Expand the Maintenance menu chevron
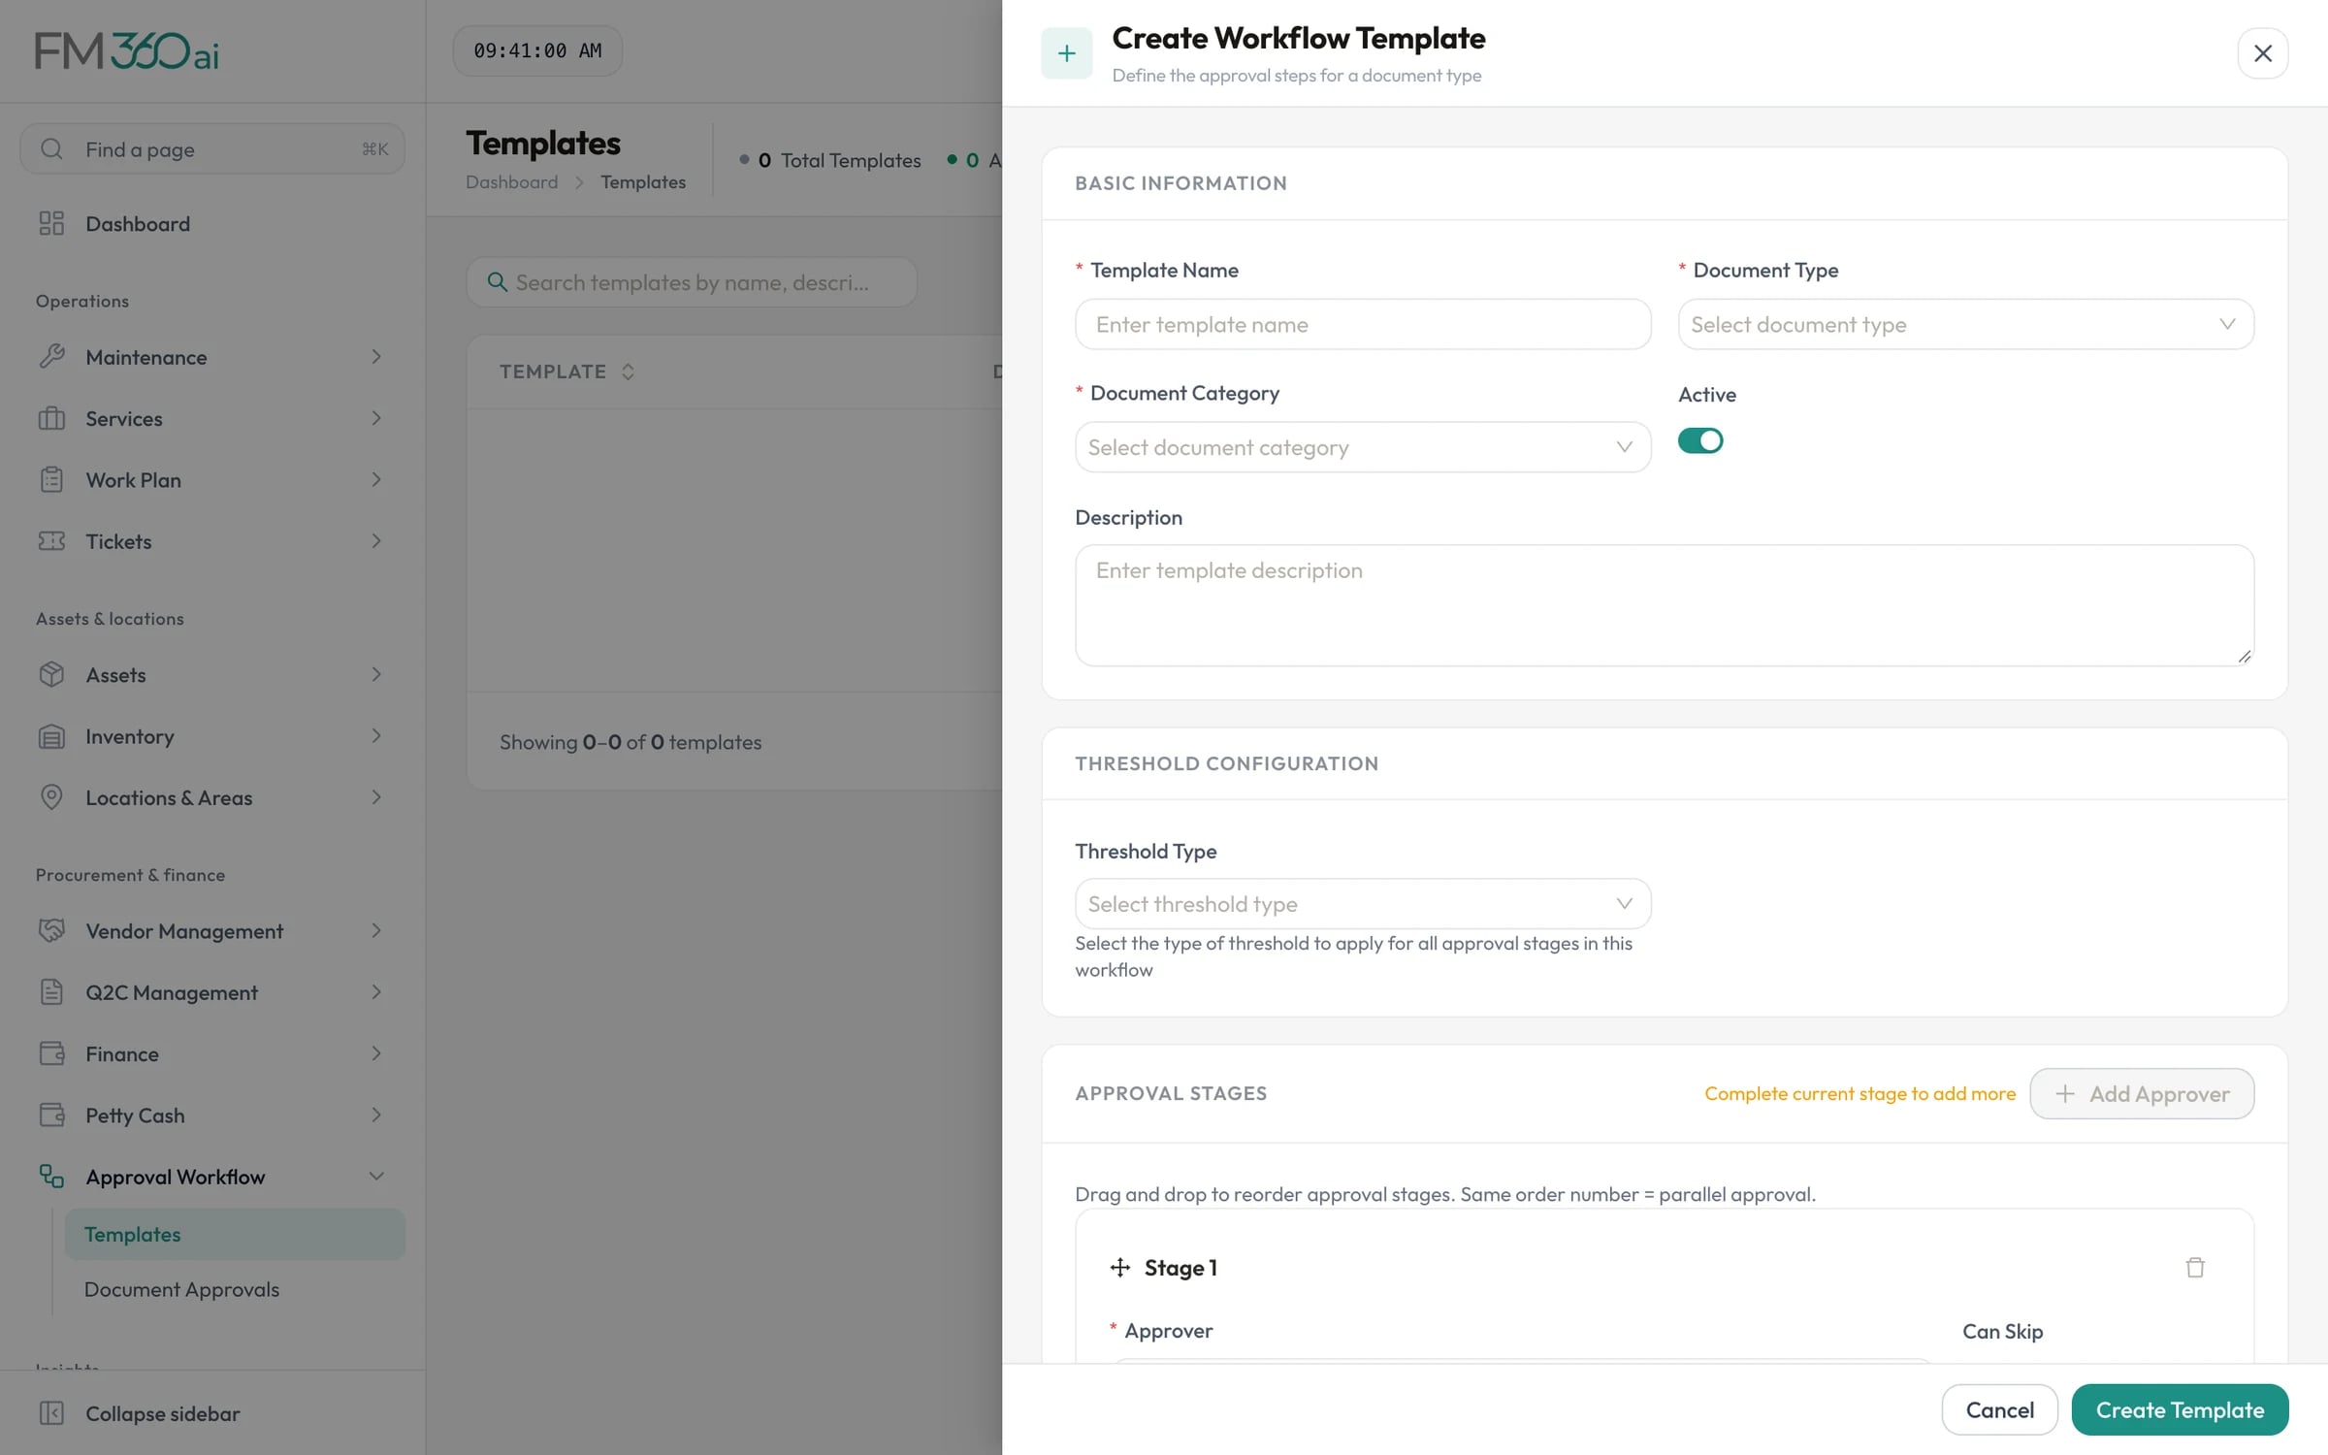The width and height of the screenshot is (2328, 1455). (376, 357)
